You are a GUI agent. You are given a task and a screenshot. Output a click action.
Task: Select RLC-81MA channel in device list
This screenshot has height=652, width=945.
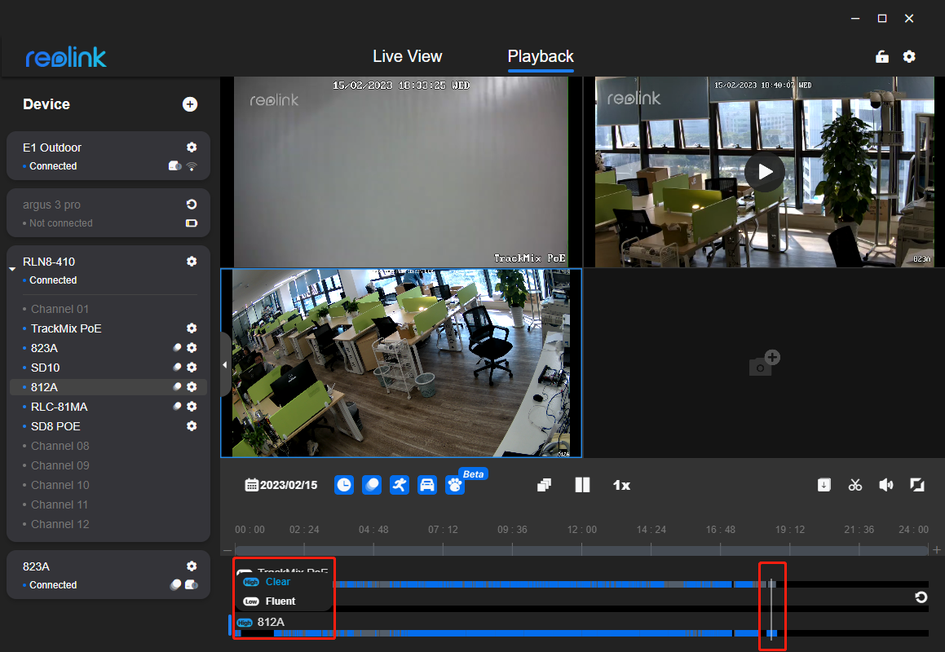click(59, 407)
